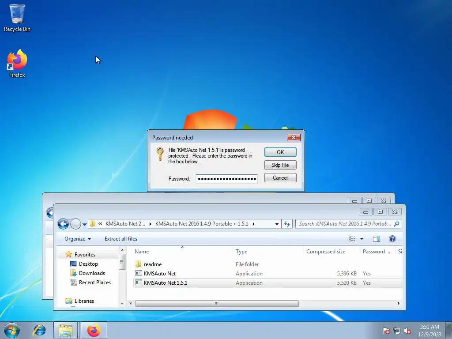Select Libraries in the navigation pane

point(84,301)
